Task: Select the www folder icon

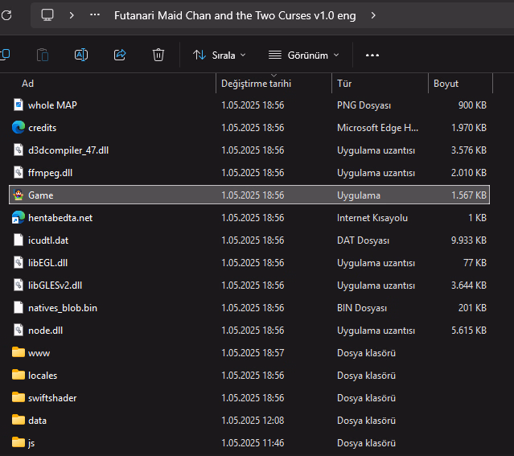Action: click(19, 352)
